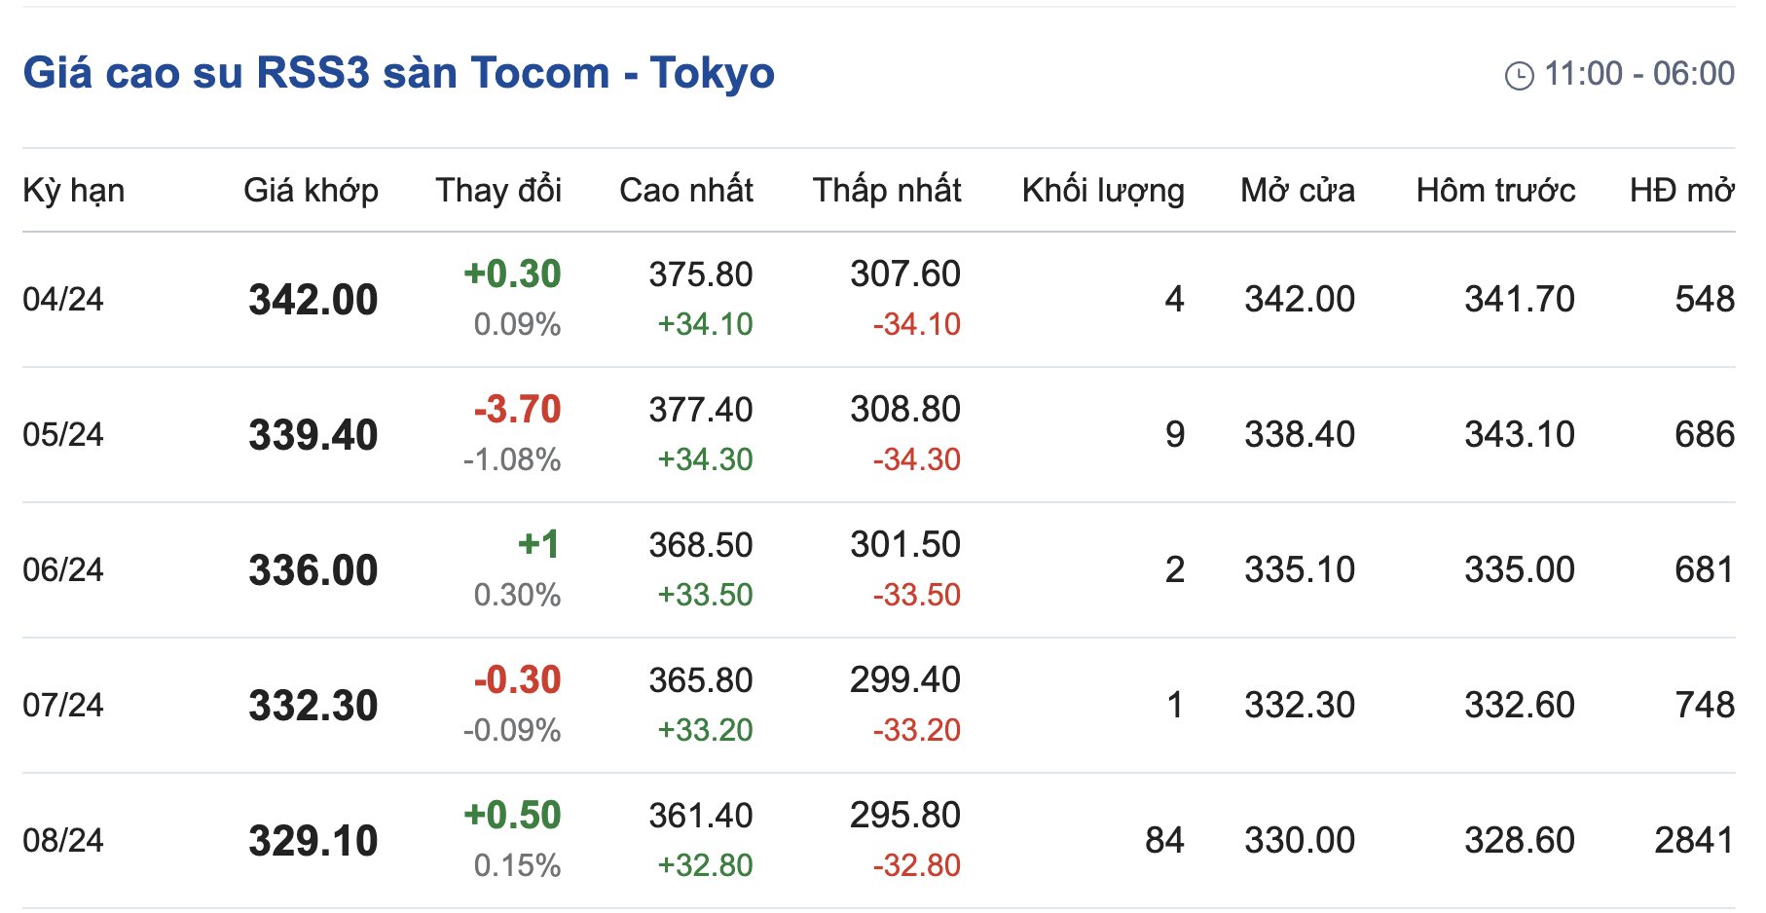
Task: Click the Giá khớp column header
Action: [311, 191]
